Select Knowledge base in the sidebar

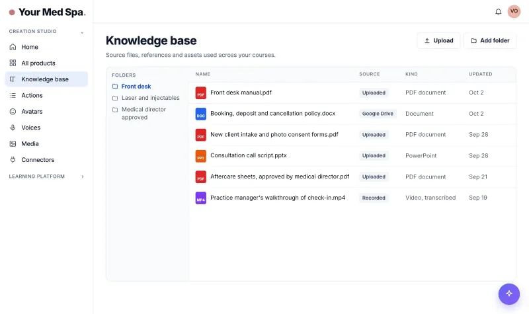[x=46, y=79]
